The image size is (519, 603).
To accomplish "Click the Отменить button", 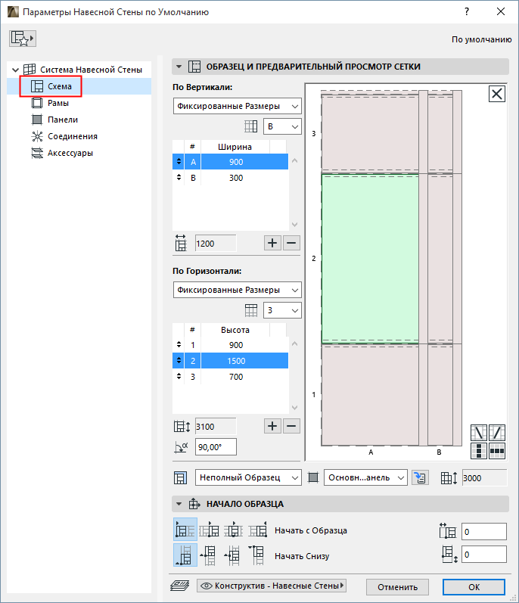I will point(397,587).
